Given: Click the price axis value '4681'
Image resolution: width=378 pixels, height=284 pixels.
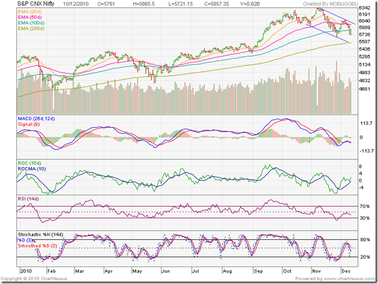Looking at the screenshot, I should pyautogui.click(x=364, y=89).
